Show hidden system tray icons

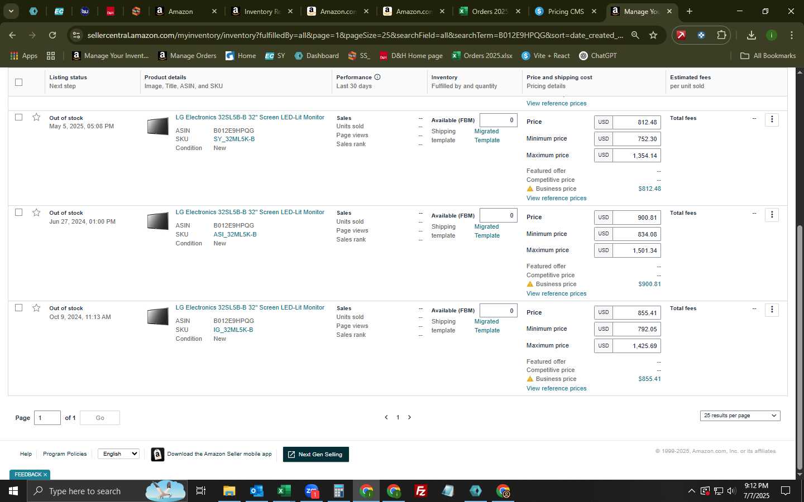click(x=691, y=491)
